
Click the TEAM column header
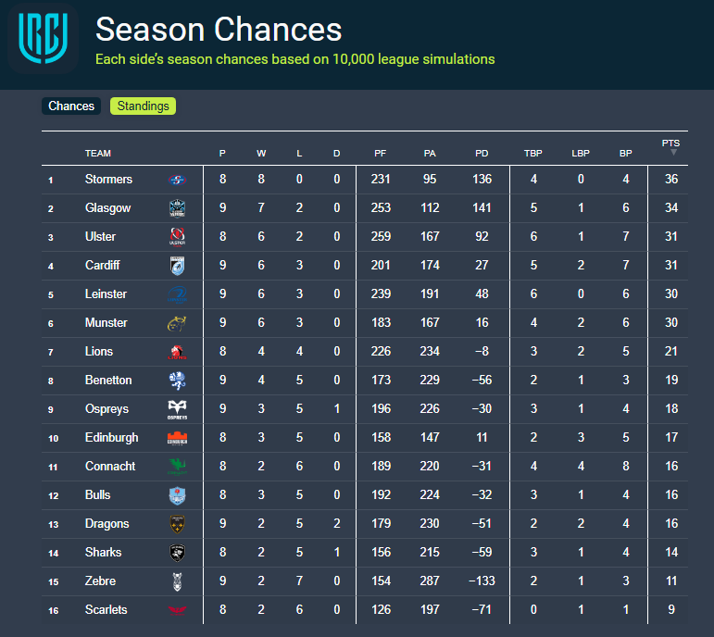coord(97,154)
